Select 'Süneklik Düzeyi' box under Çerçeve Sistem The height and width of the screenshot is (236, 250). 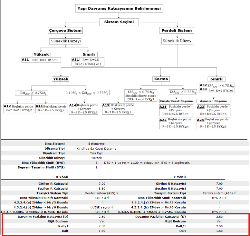65,41
